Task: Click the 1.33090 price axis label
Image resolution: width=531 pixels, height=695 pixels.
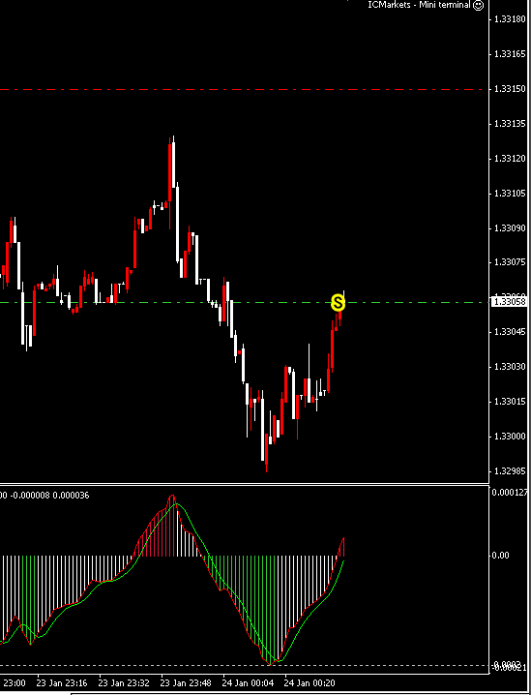Action: (x=510, y=228)
